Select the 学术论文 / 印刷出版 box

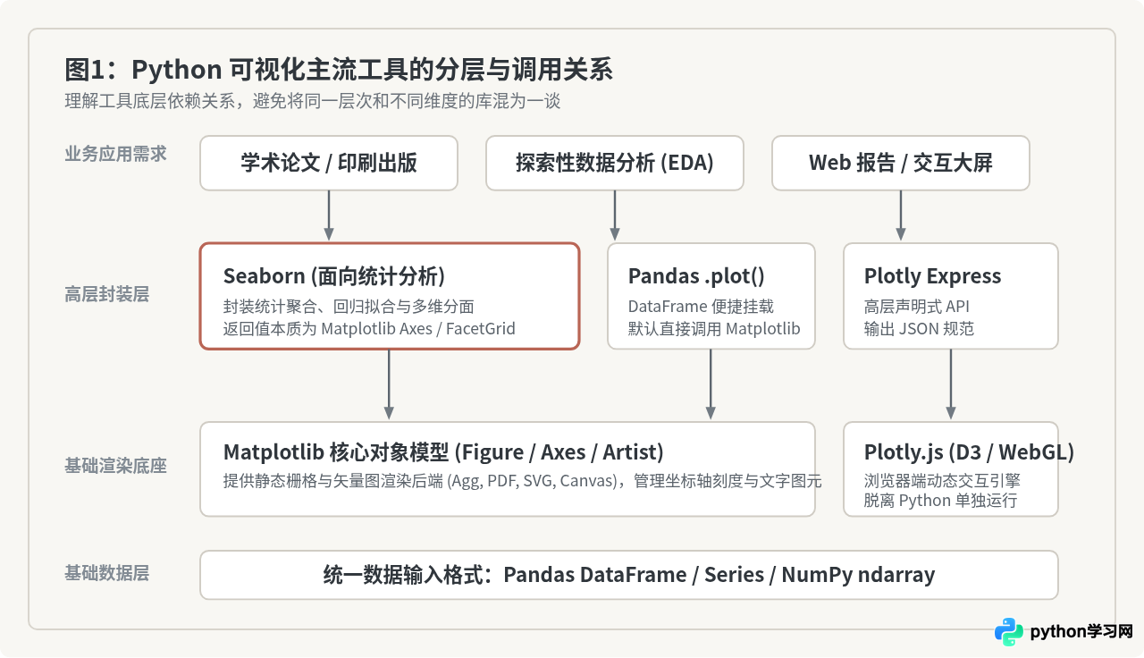click(x=329, y=163)
